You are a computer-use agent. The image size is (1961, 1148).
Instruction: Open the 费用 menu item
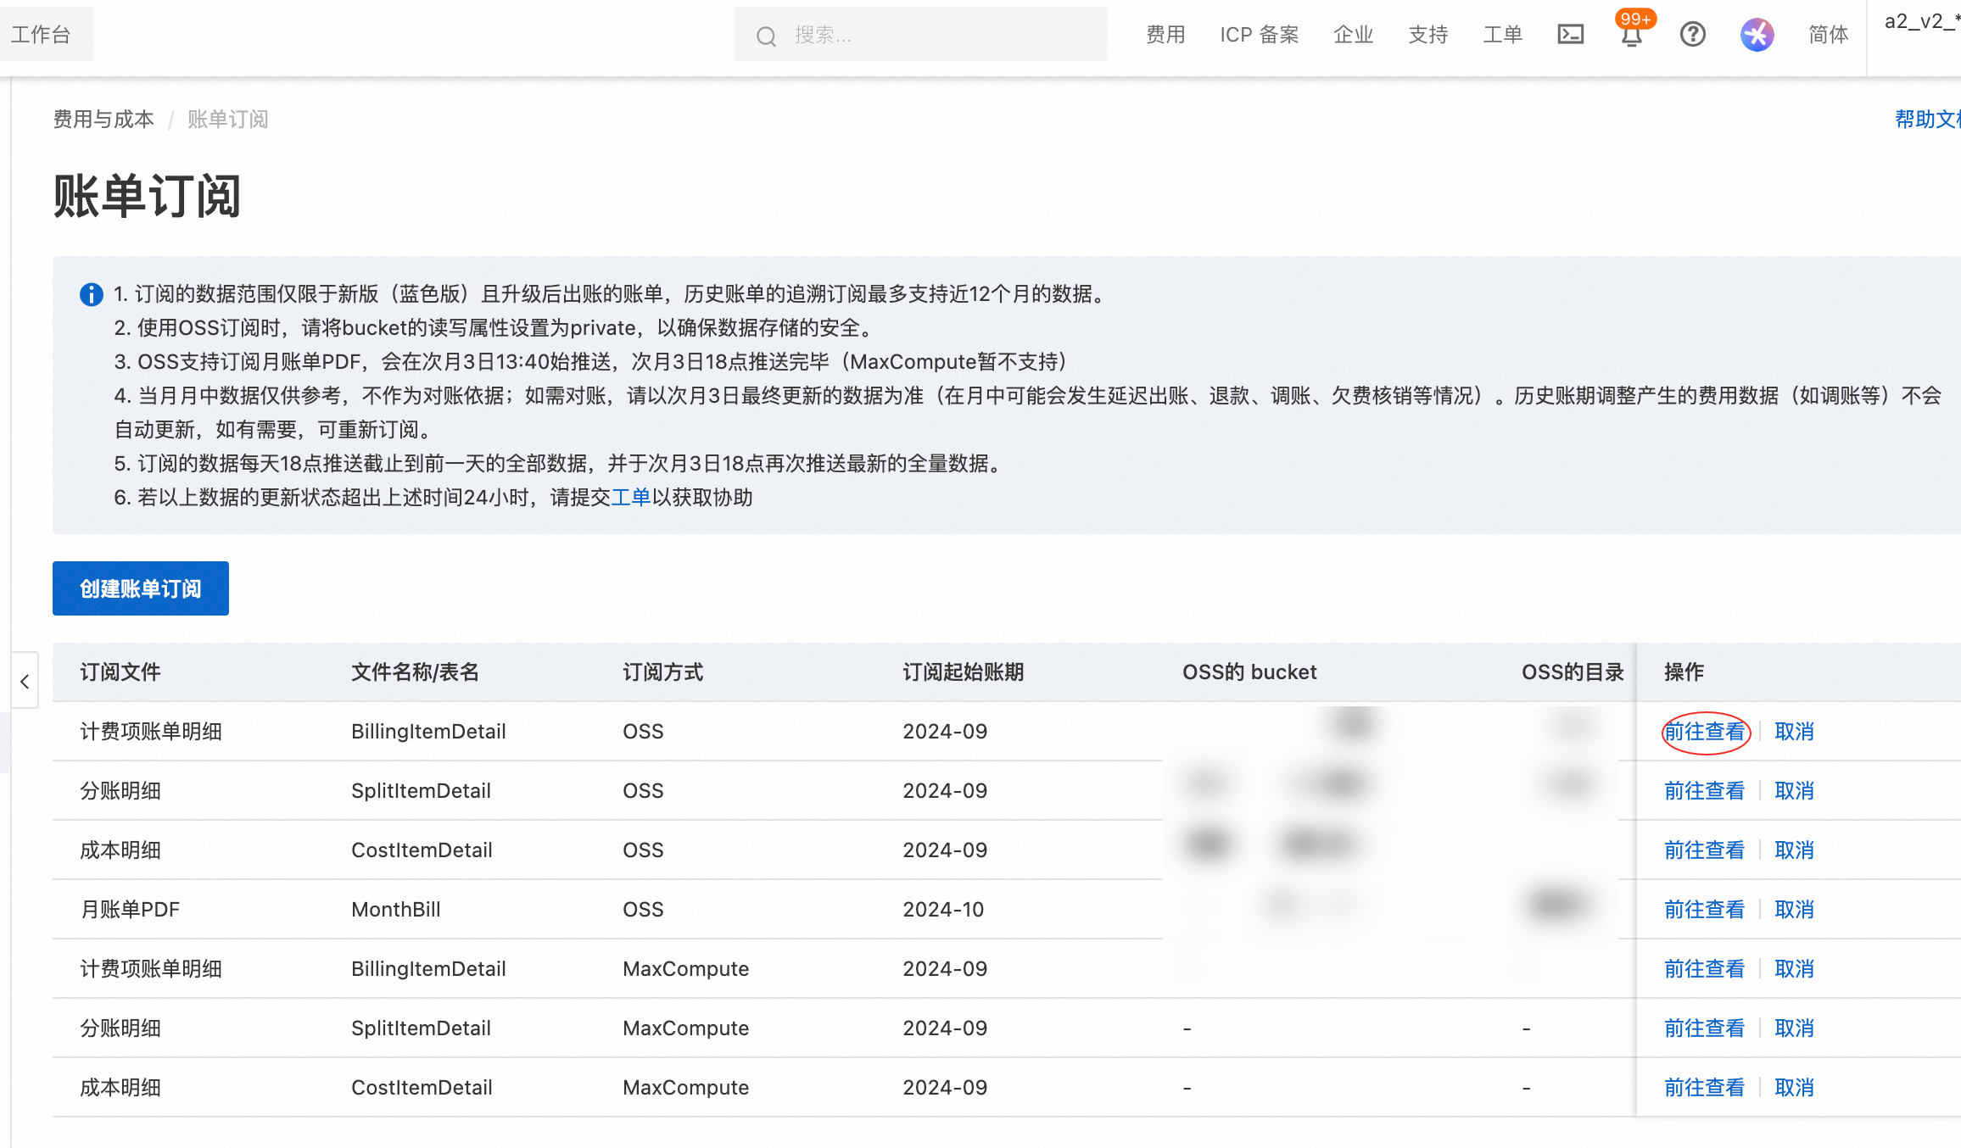(1165, 35)
